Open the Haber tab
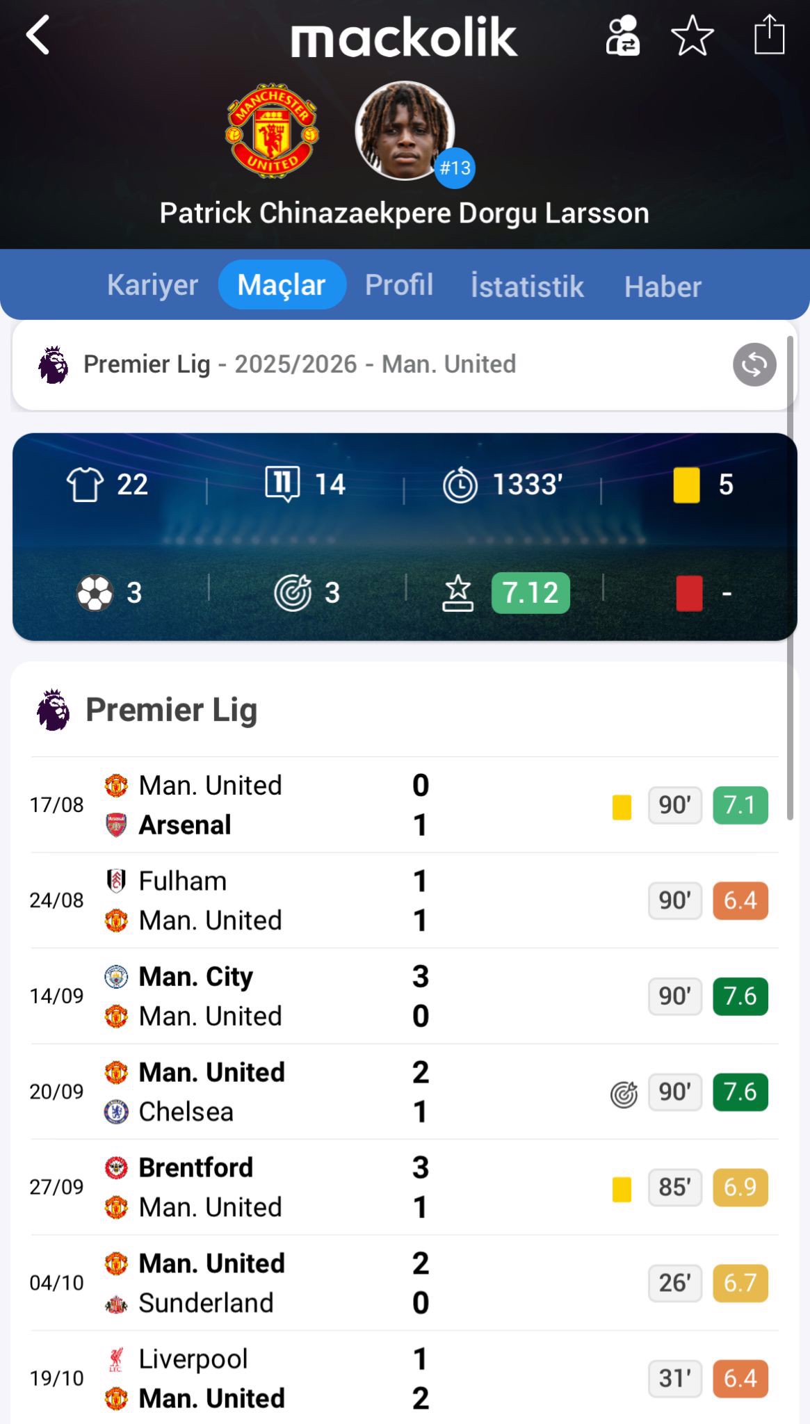Image resolution: width=810 pixels, height=1424 pixels. (x=663, y=286)
